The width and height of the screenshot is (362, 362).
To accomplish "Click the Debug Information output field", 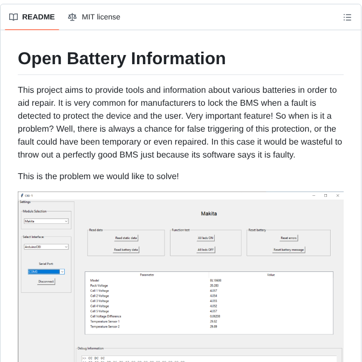I will coord(209,359).
